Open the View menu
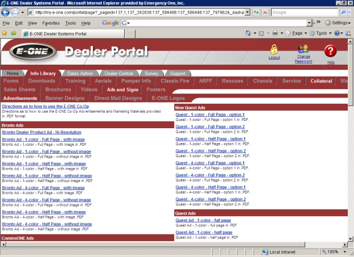Image resolution: width=354 pixels, height=257 pixels. tap(32, 23)
